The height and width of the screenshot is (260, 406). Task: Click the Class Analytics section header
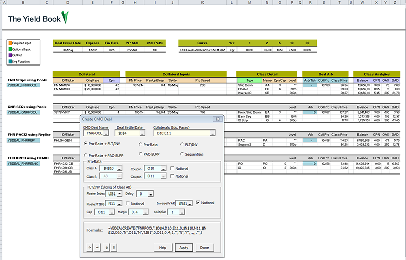coord(377,74)
